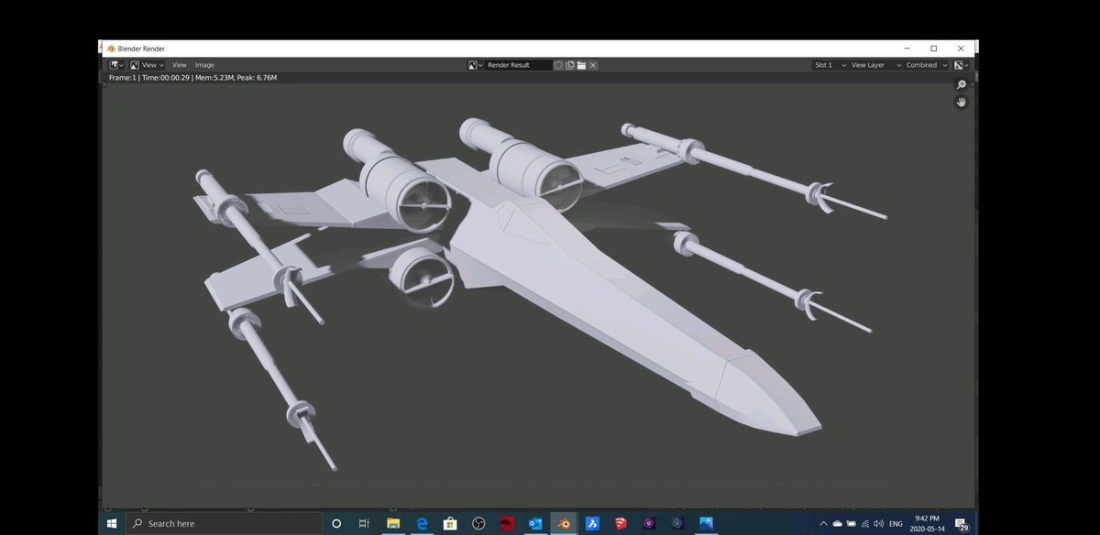Viewport: 1100px width, 535px height.
Task: Click the Render Result image name field
Action: coord(518,65)
